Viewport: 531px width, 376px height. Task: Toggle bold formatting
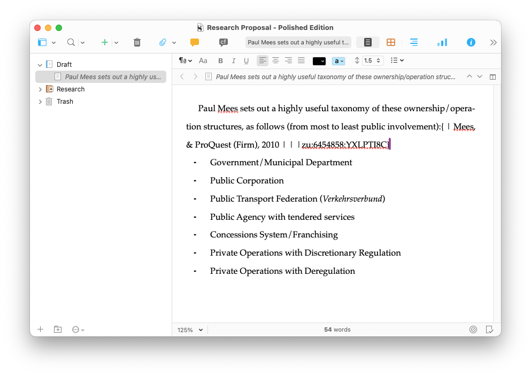pos(220,60)
